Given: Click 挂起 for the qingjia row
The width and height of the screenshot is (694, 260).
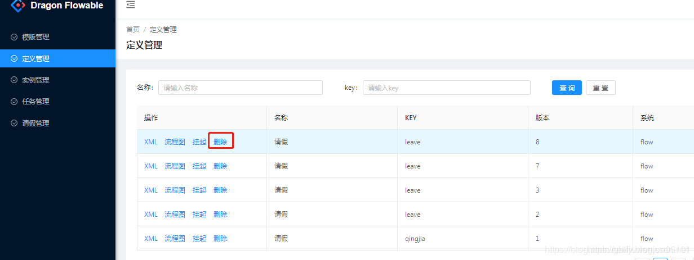Looking at the screenshot, I should (x=199, y=238).
